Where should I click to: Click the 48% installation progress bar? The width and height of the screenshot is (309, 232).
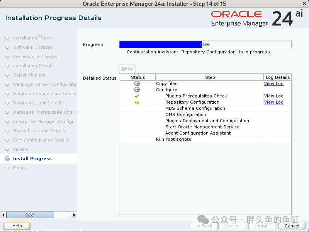tap(205, 44)
